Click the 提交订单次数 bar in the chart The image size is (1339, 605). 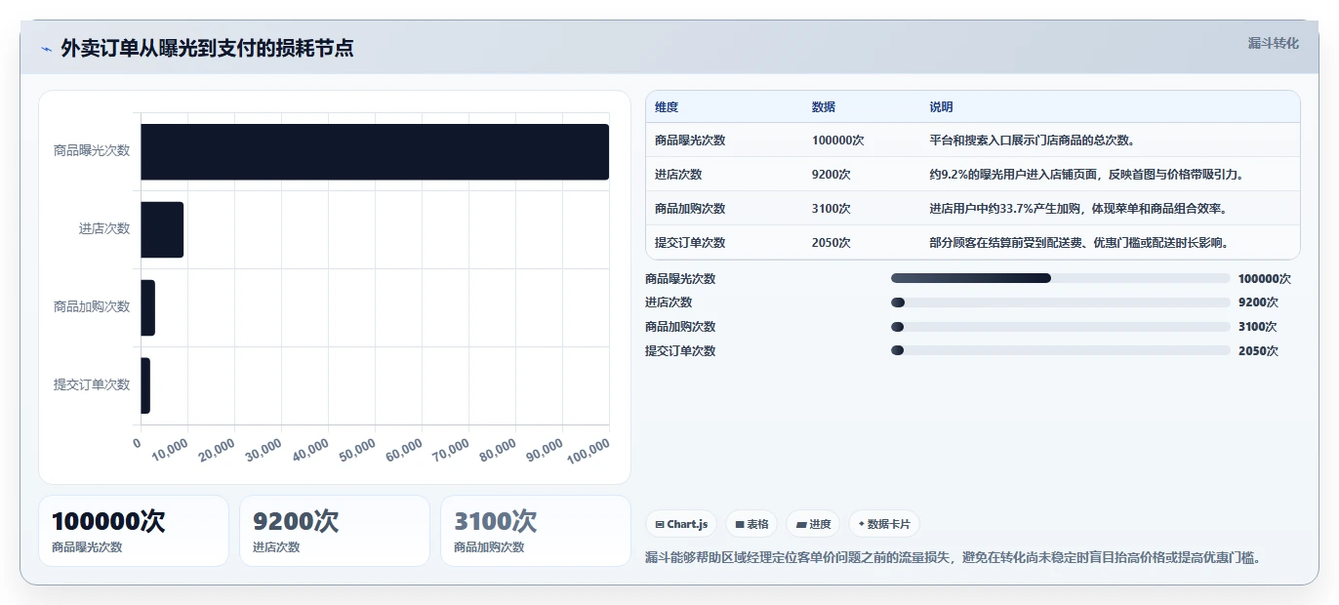point(145,385)
